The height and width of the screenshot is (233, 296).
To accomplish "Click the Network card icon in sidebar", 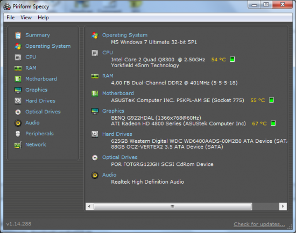I will (18, 145).
